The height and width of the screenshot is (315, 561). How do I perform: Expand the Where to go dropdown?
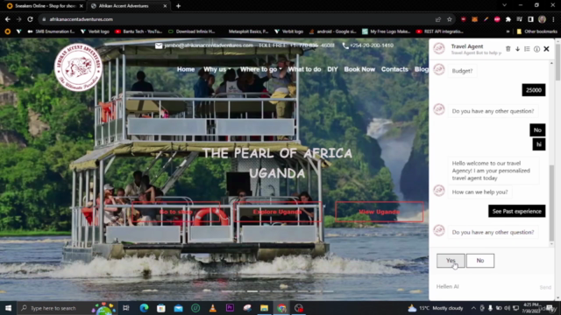click(261, 69)
